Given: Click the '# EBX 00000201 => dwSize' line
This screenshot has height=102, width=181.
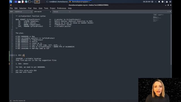Looking at the screenshot, I should [x=27, y=42].
